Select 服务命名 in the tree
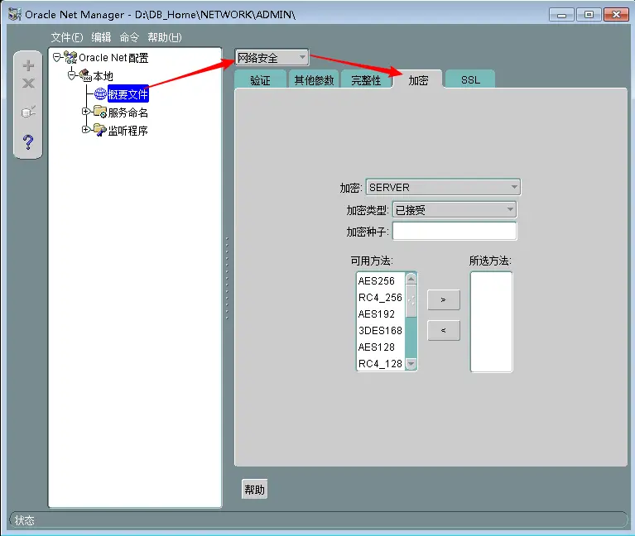 (128, 112)
